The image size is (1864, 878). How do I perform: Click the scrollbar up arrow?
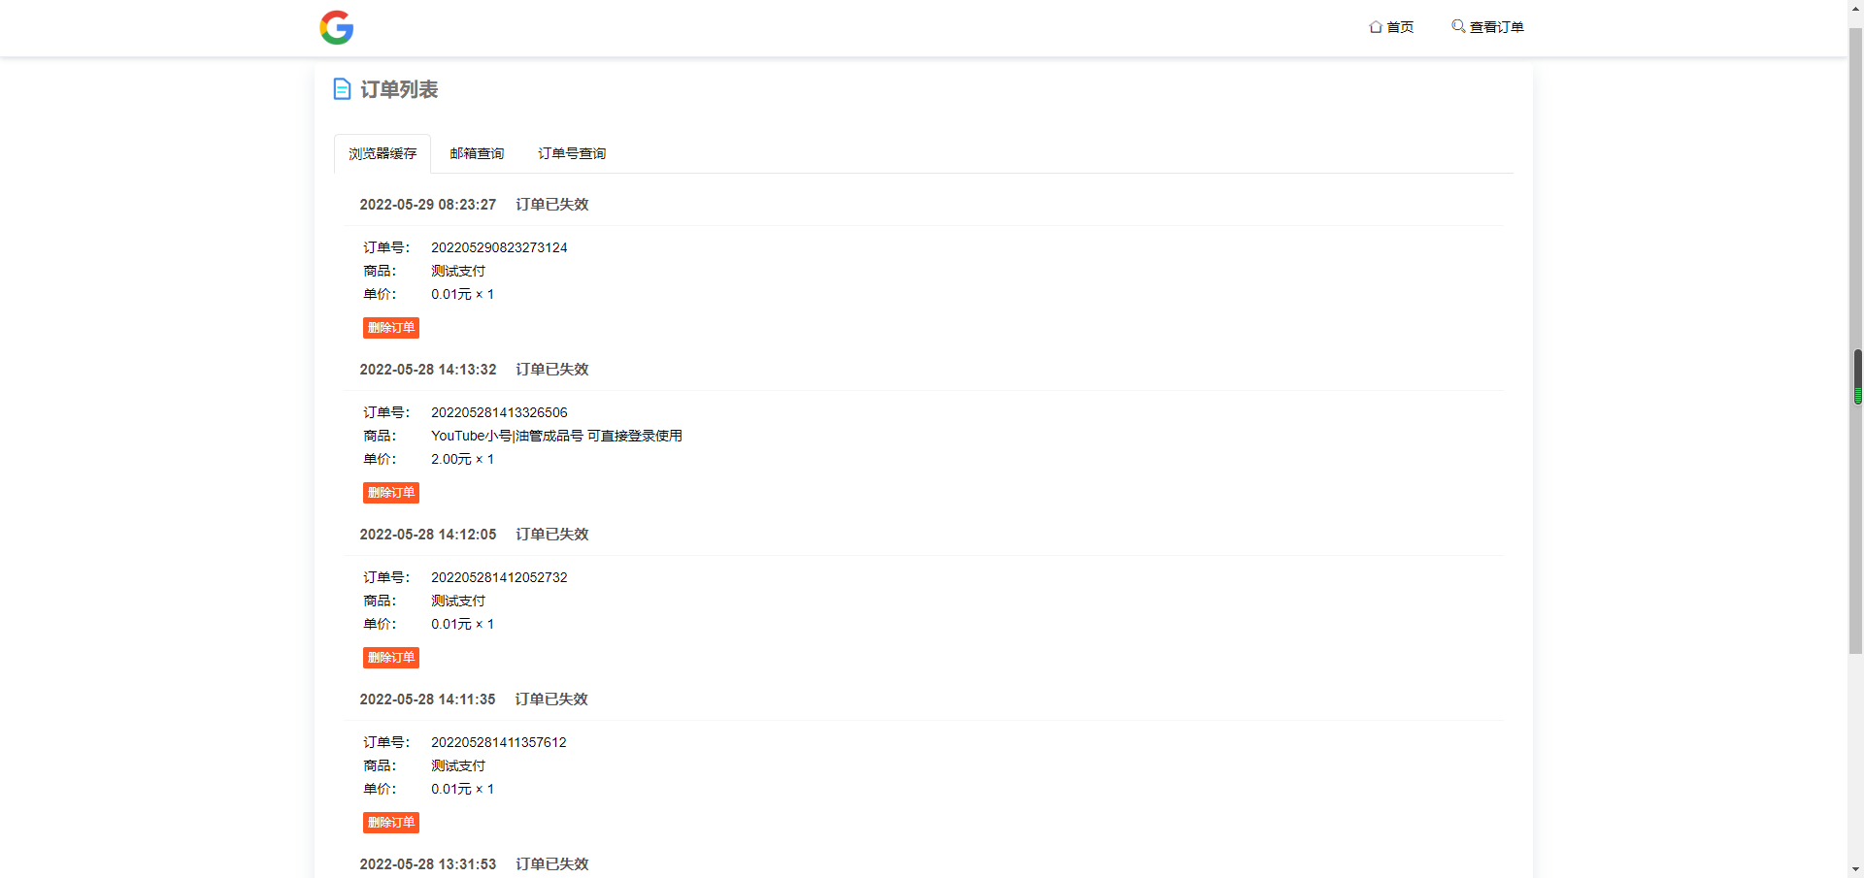coord(1855,8)
